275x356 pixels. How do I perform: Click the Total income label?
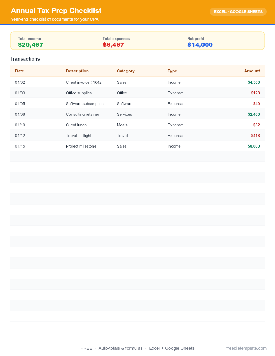(x=29, y=39)
